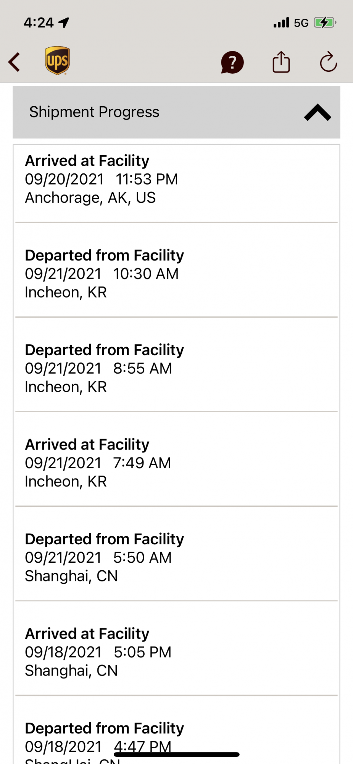Tap the 5G network indicator

301,23
